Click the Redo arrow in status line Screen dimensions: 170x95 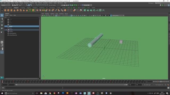[21, 5]
